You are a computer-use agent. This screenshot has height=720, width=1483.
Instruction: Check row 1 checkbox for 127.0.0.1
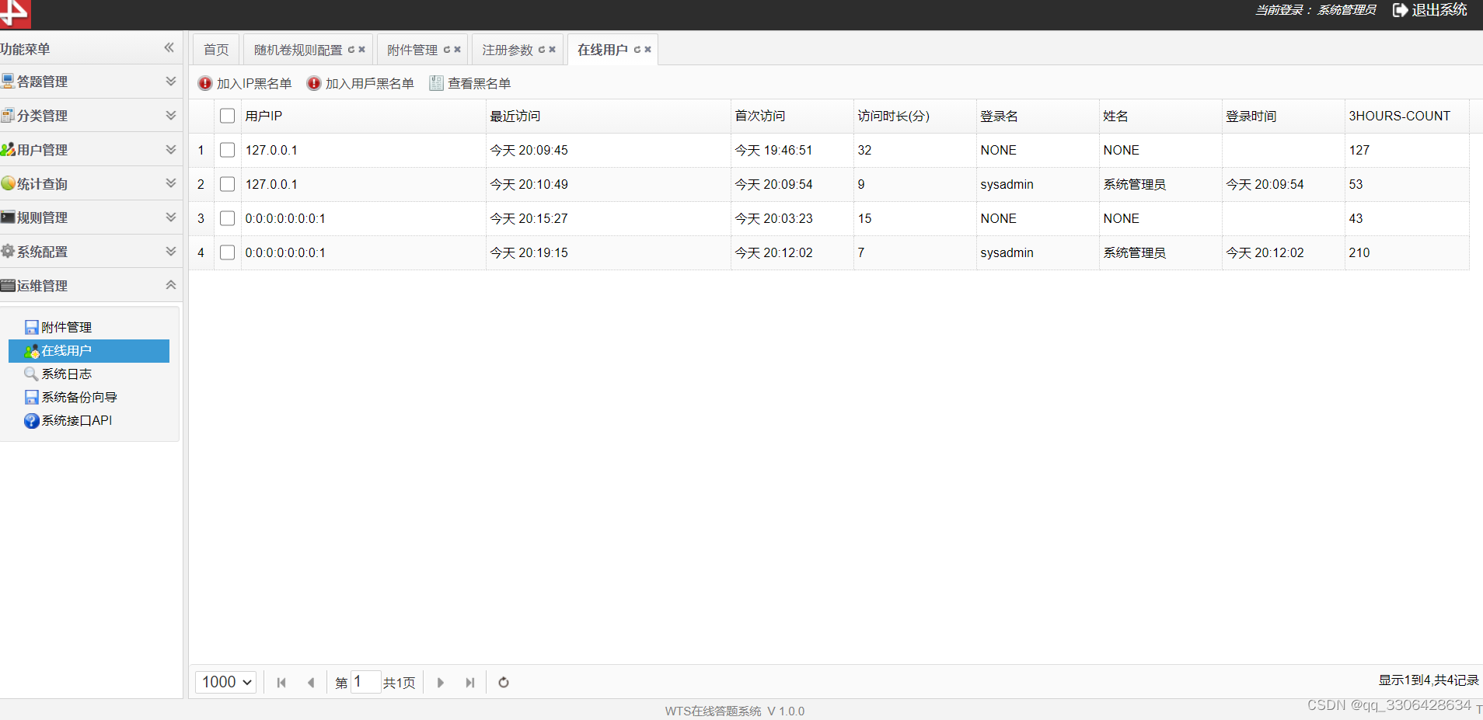tap(227, 150)
